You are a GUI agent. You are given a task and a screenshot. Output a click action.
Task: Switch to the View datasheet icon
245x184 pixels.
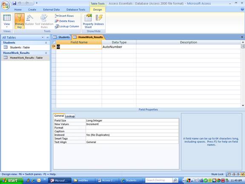pyautogui.click(x=7, y=18)
